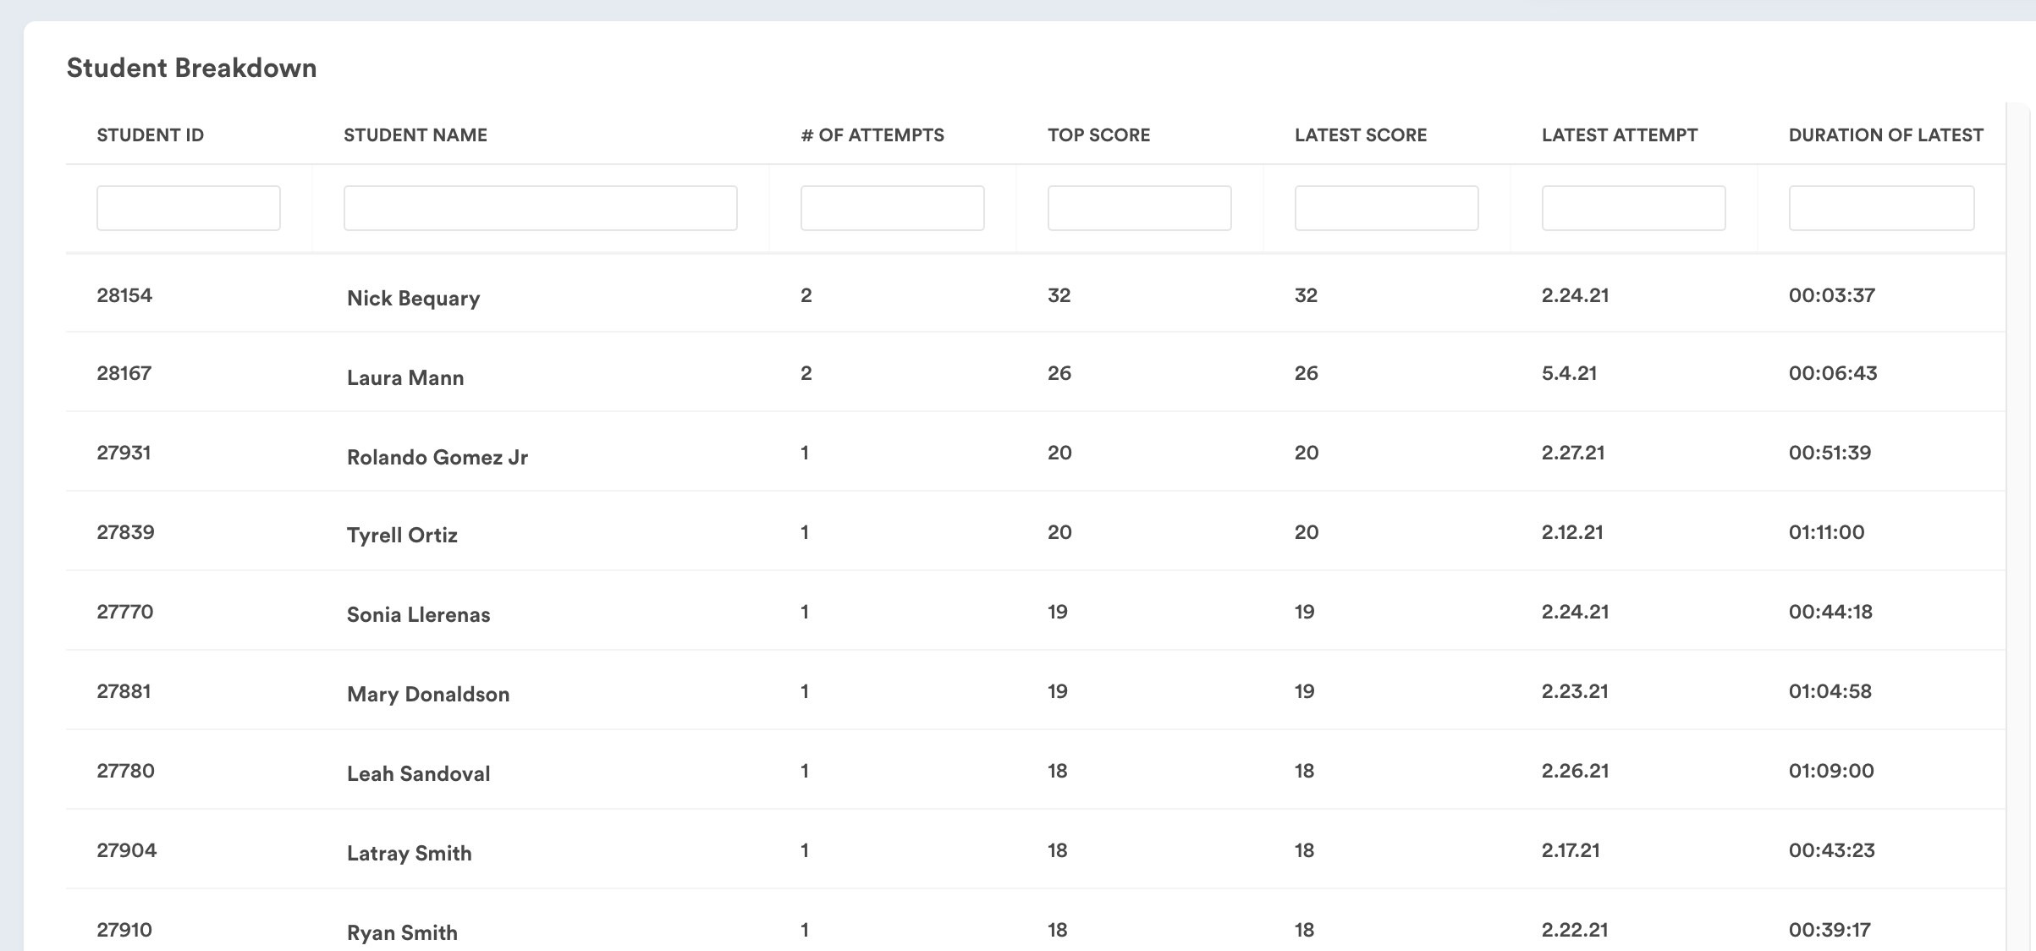Open Nick Bequary's student row
This screenshot has width=2036, height=951.
[x=413, y=298]
